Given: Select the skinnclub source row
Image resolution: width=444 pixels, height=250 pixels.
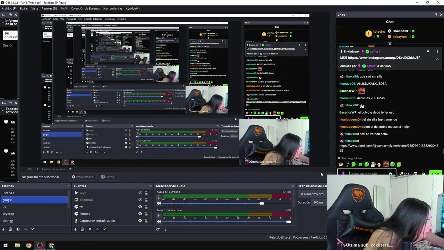Looking at the screenshot, I should (x=111, y=200).
